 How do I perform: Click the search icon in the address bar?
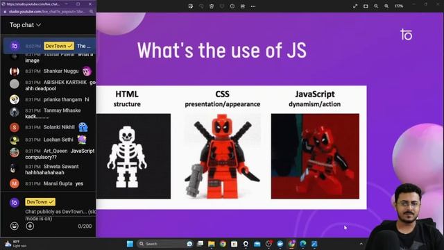(x=91, y=12)
